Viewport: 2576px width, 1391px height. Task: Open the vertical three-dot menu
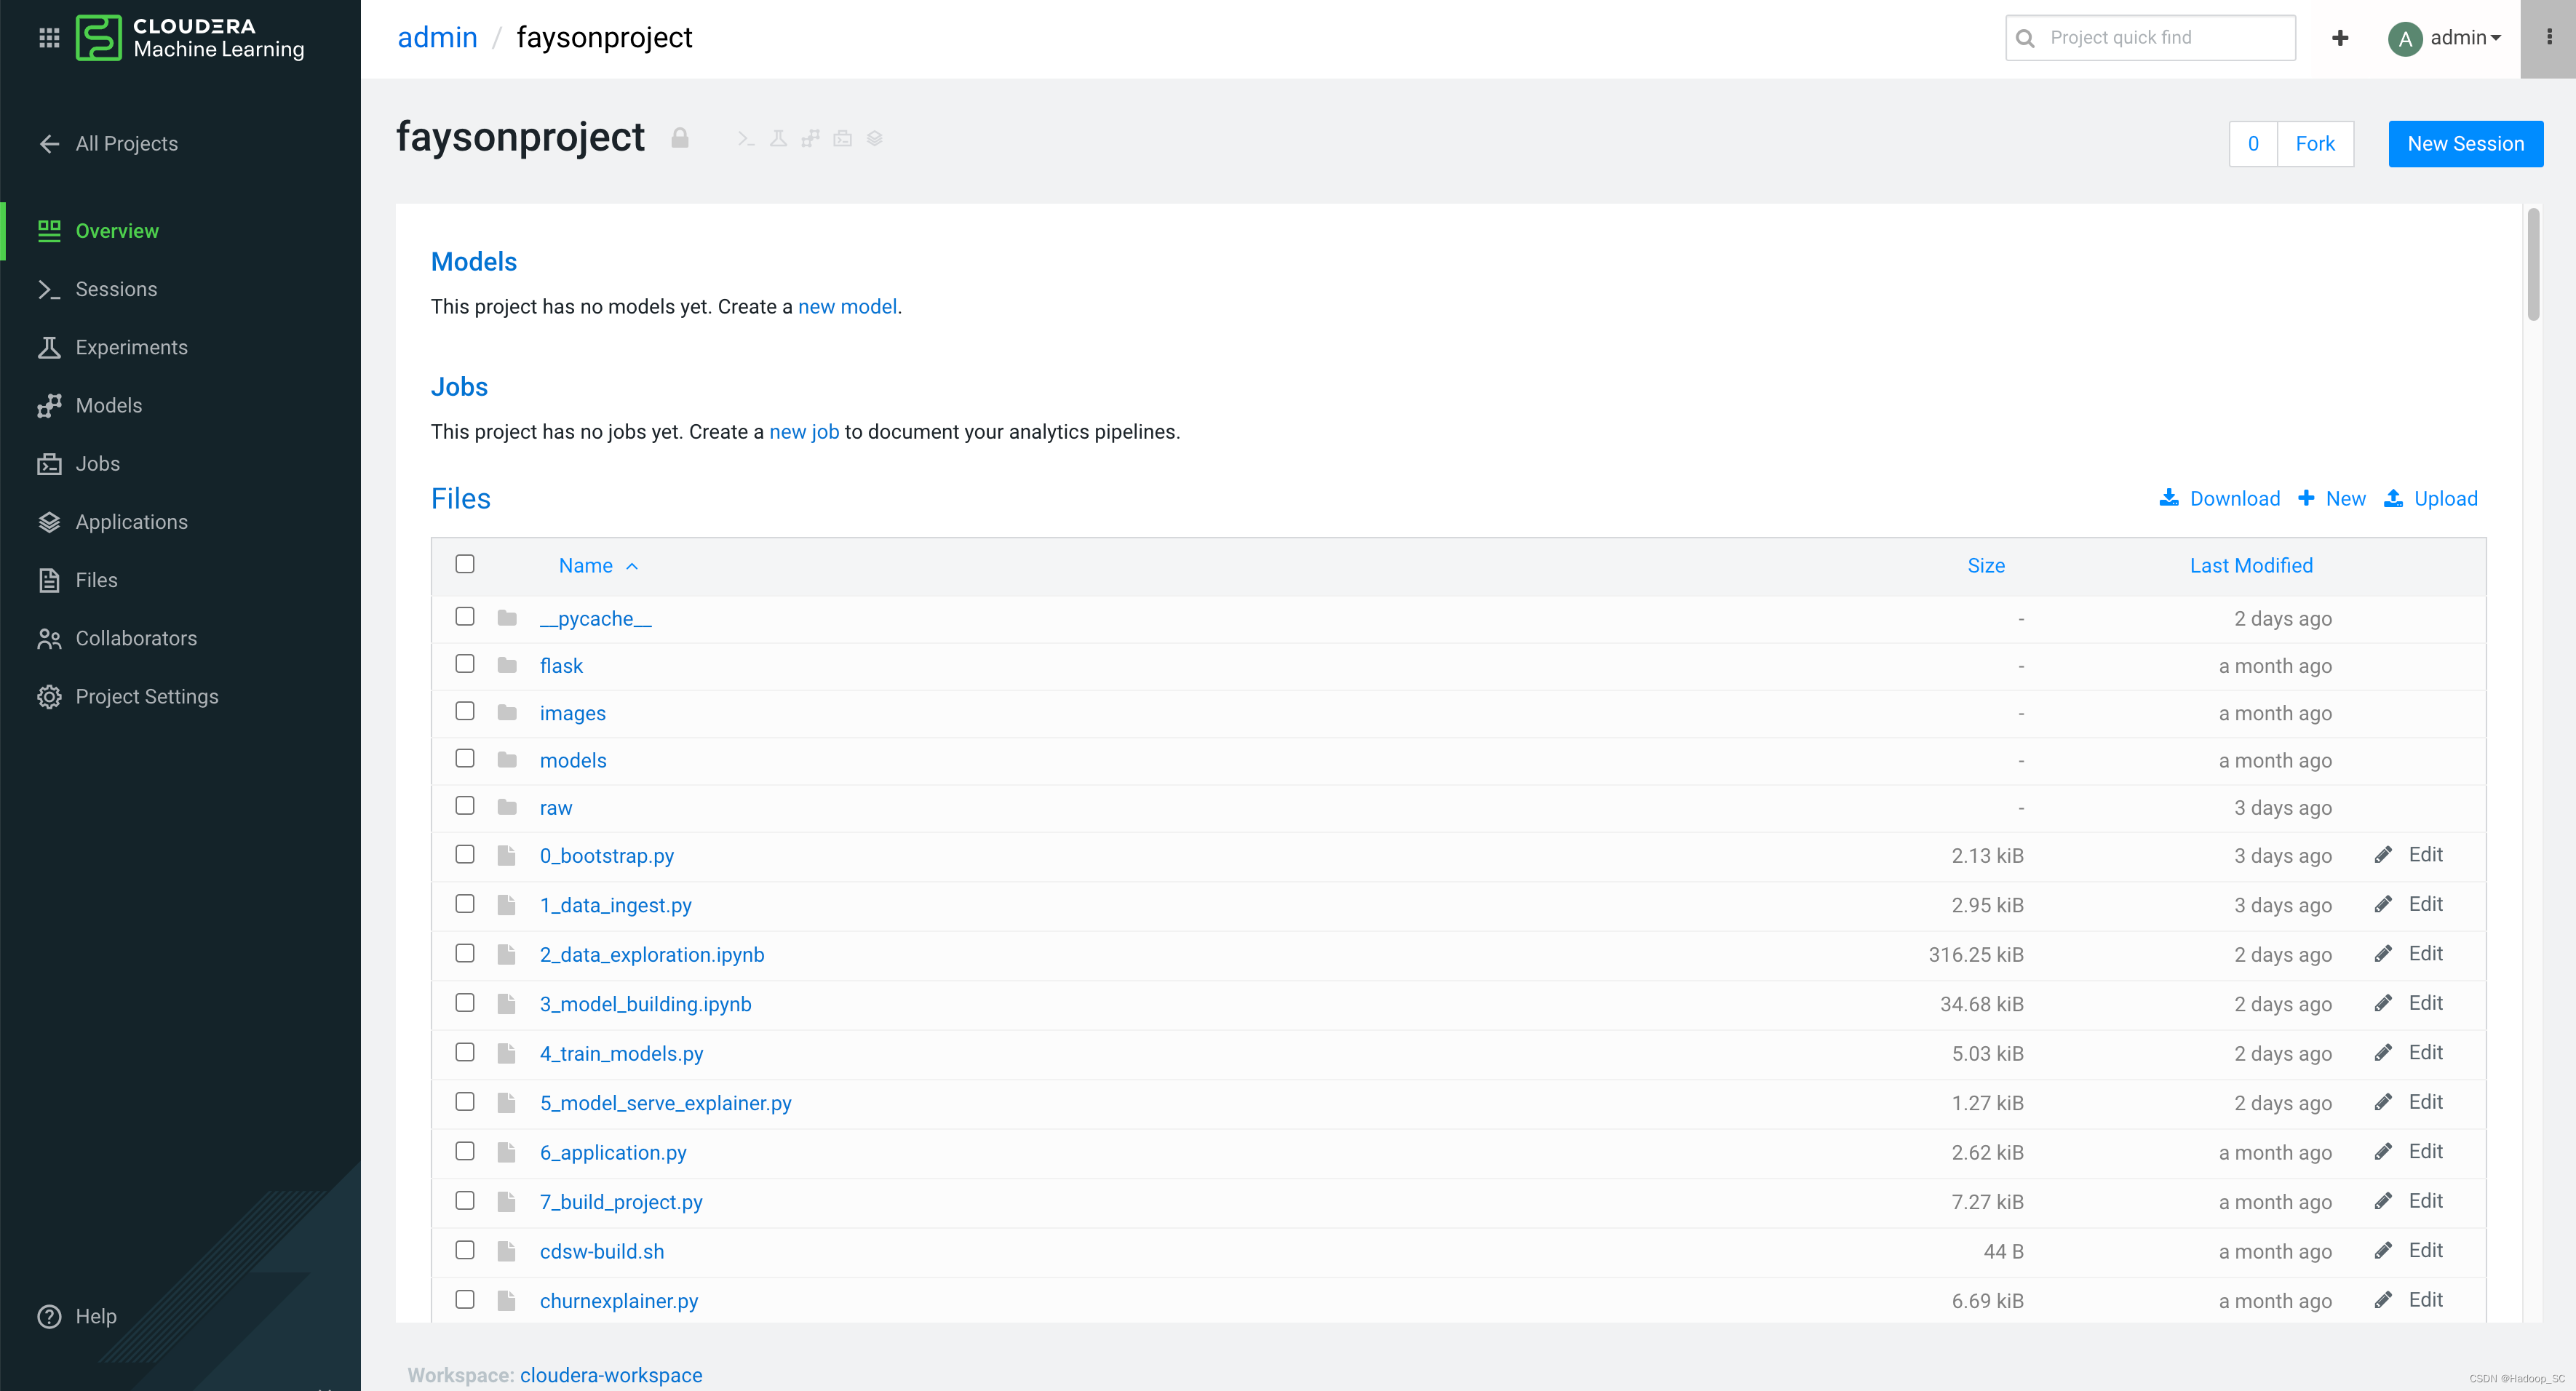tap(2548, 37)
